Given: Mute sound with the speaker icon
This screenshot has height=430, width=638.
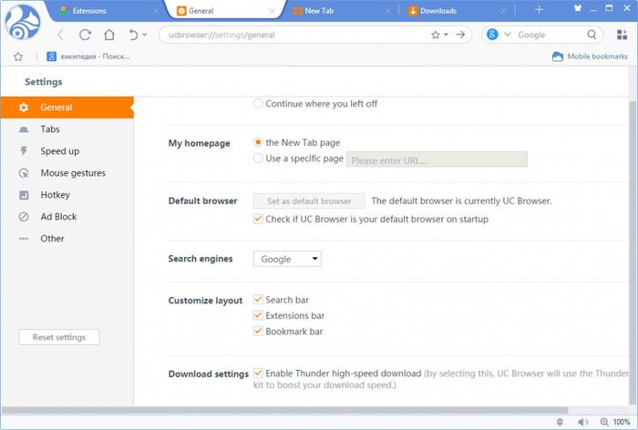Looking at the screenshot, I should click(x=582, y=423).
